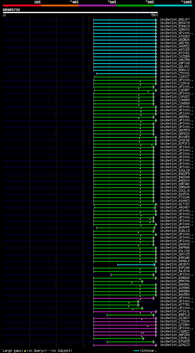The image size is (195, 353).
Task: Open UniRef100_C1MIG7 entry
Action: coord(175,77)
